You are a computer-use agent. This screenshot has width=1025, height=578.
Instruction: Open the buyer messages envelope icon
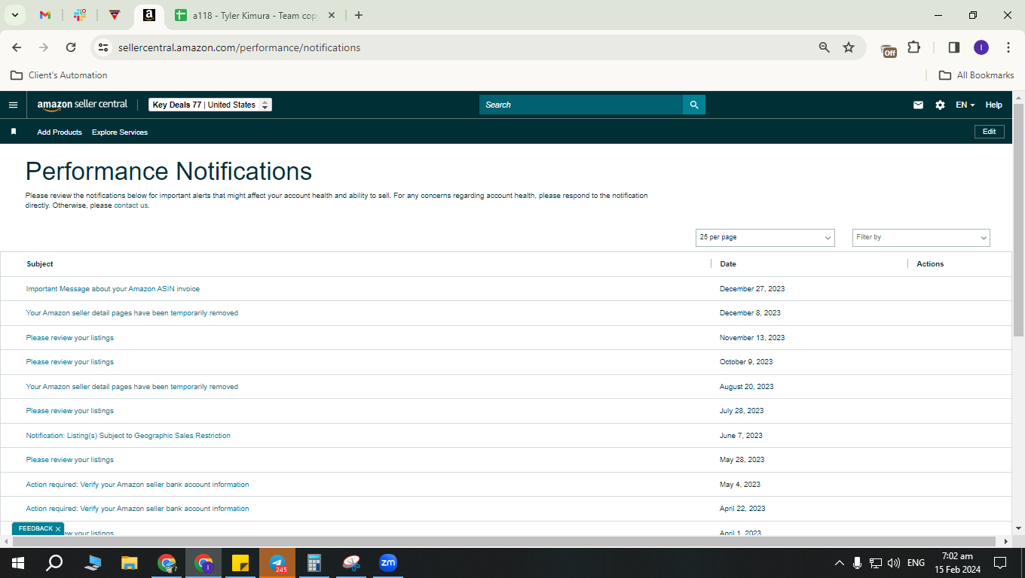pos(918,105)
